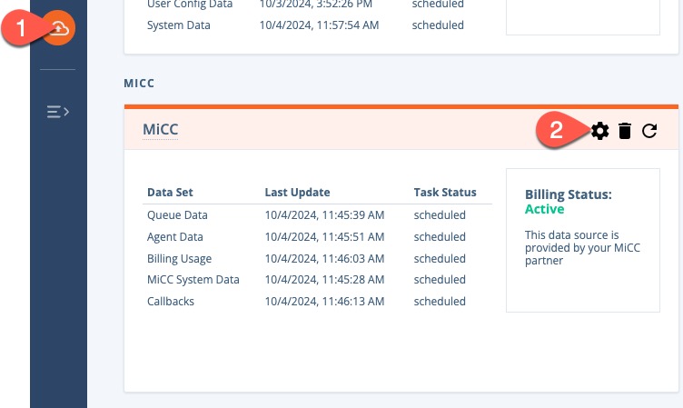Click Callbacks timestamp 11:46:13 AM
Image resolution: width=683 pixels, height=408 pixels.
324,301
